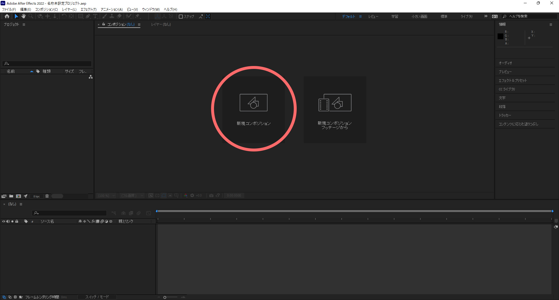Screen dimensions: 559x300
Task: Toggle the video eye column in timeline
Action: click(3, 222)
